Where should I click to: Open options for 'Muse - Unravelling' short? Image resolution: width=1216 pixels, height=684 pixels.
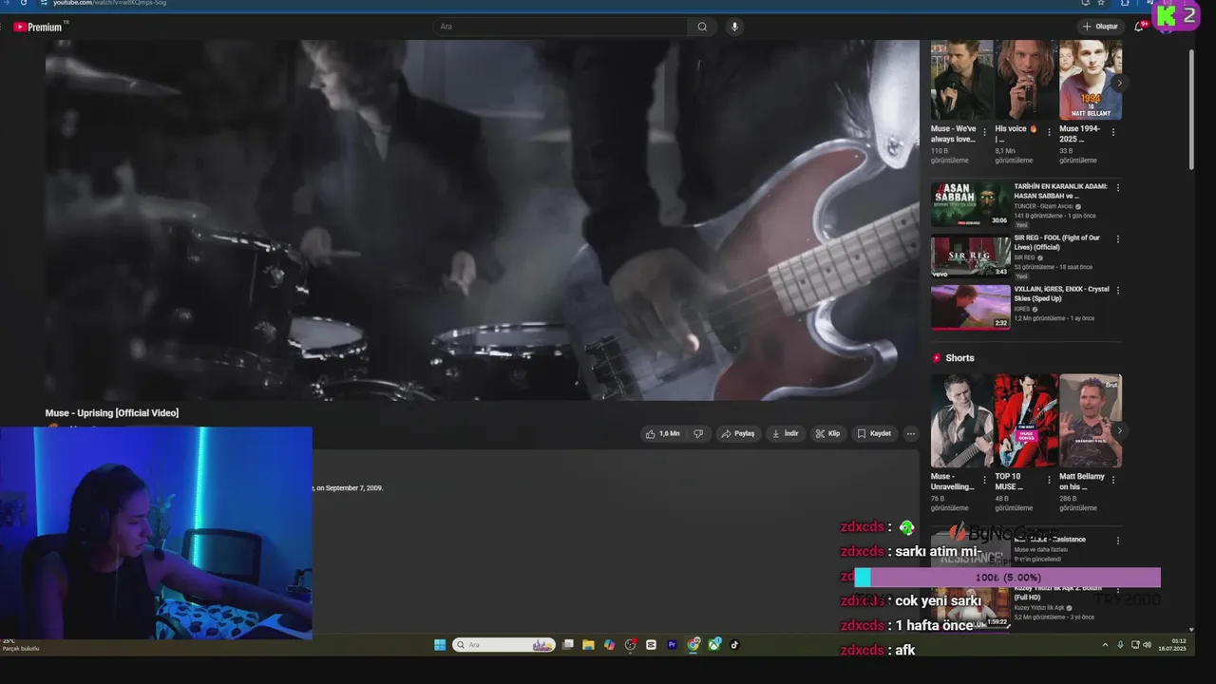(x=984, y=480)
